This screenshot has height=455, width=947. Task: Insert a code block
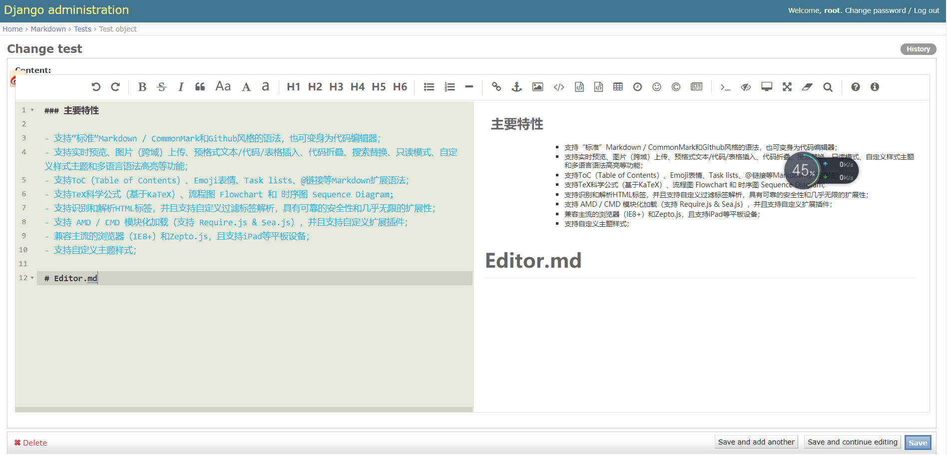pyautogui.click(x=598, y=87)
